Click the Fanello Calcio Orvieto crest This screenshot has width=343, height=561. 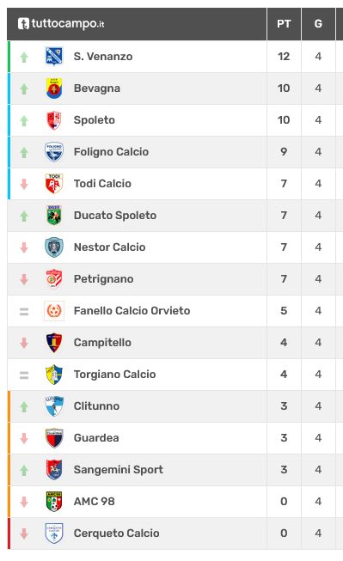pyautogui.click(x=54, y=311)
